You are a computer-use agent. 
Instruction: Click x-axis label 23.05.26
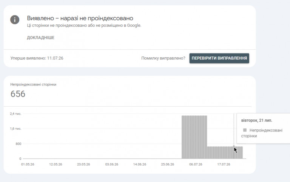(83, 164)
